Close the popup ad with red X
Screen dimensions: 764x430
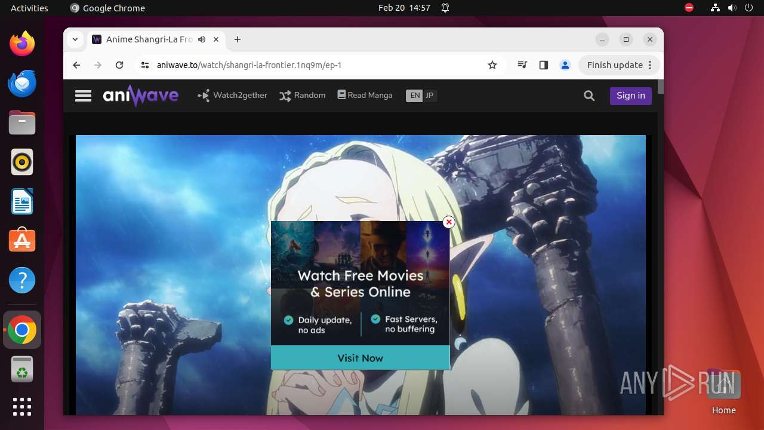[449, 222]
